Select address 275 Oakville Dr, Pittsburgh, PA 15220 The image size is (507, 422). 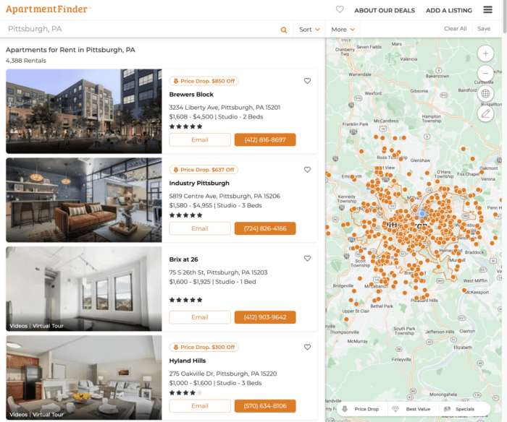pos(223,374)
